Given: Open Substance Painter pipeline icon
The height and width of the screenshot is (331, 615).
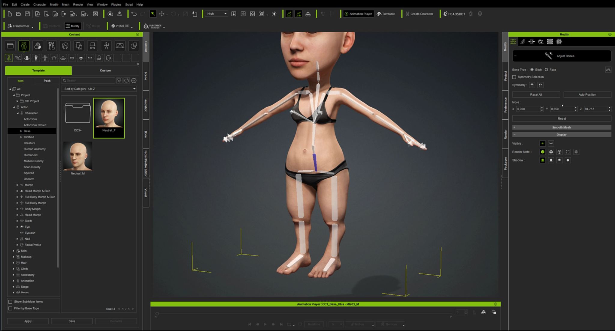Looking at the screenshot, I should coord(153,26).
